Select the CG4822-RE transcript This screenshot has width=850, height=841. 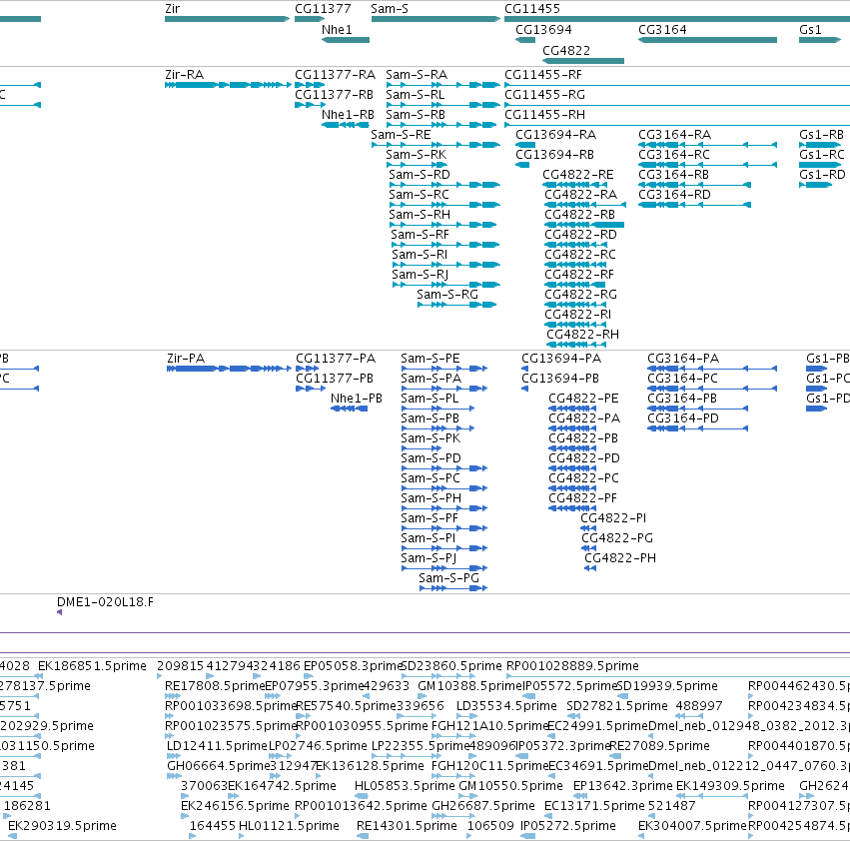coord(574,185)
